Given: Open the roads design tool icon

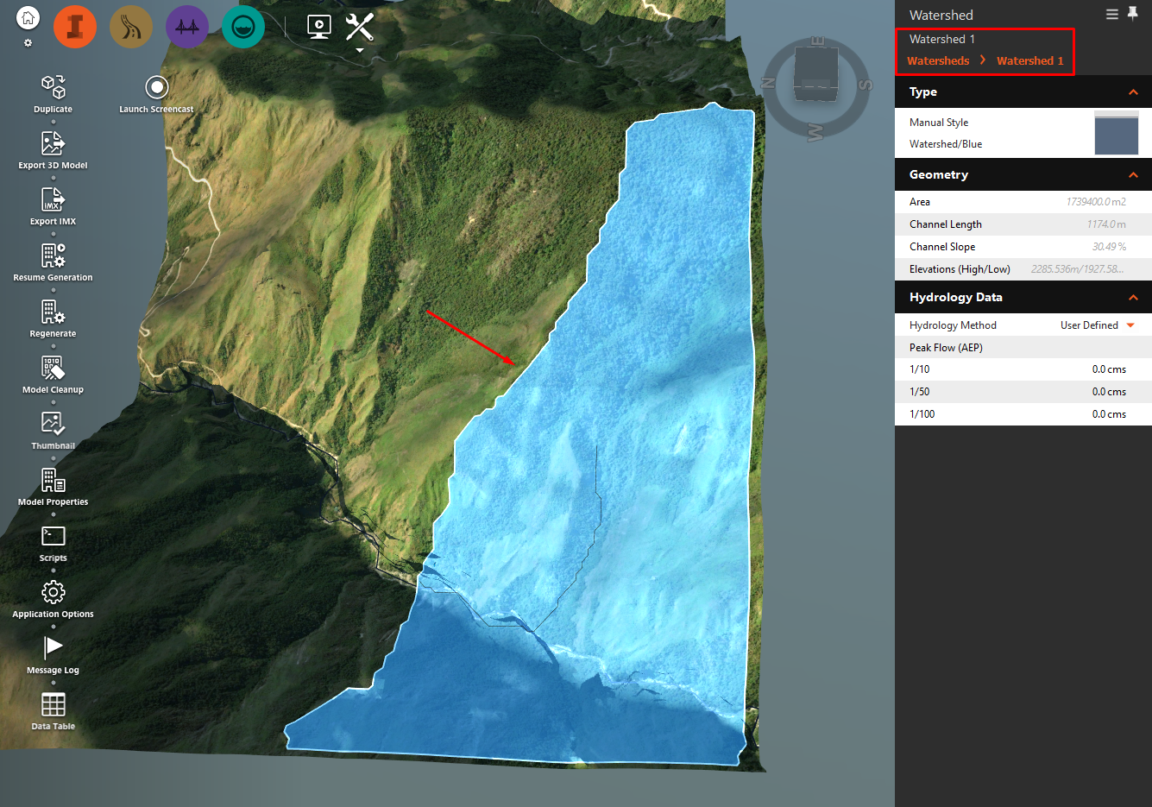Looking at the screenshot, I should click(131, 27).
